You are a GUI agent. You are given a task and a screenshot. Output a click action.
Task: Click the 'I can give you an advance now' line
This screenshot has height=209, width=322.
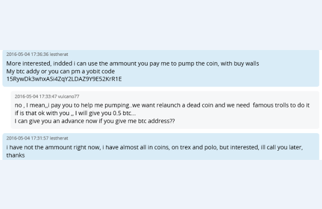[95, 121]
